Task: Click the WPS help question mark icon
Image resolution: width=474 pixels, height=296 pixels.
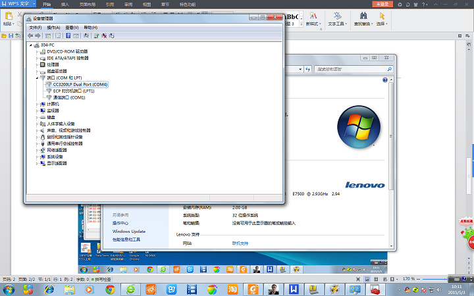Action: [x=423, y=4]
